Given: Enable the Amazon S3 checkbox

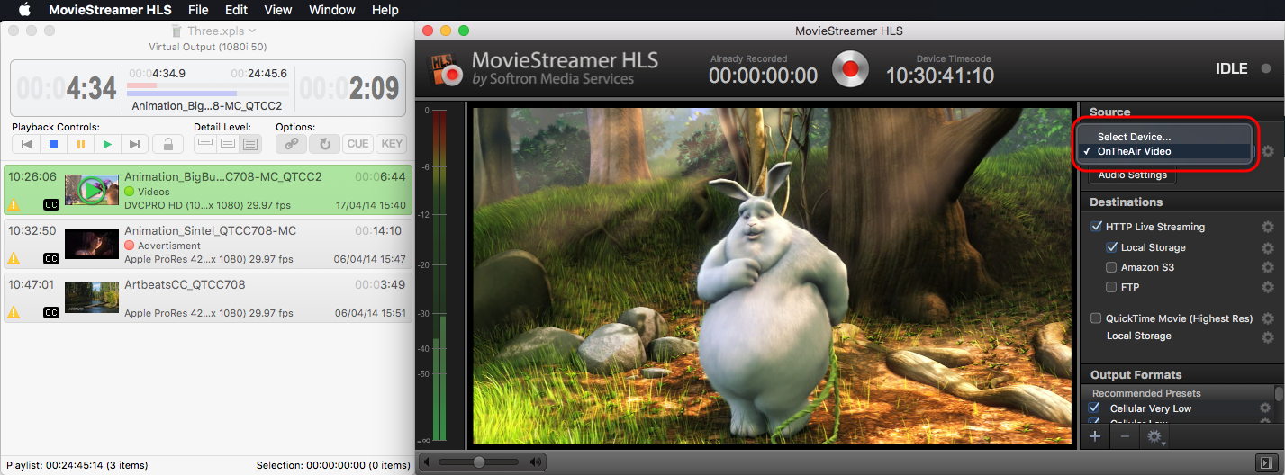Looking at the screenshot, I should point(1111,267).
